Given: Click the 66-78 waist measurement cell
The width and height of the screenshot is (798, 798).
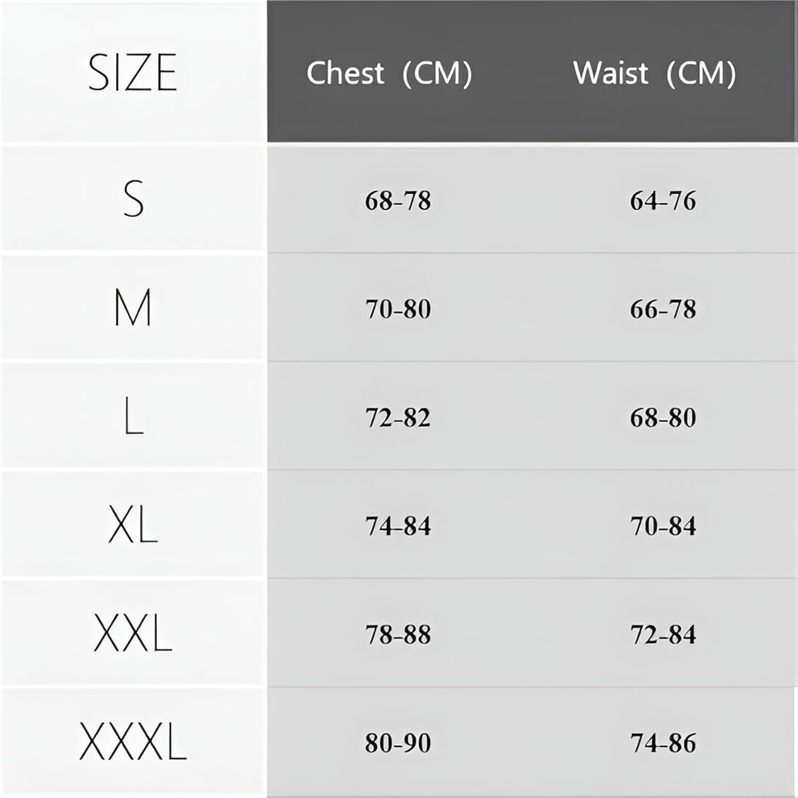Looking at the screenshot, I should 663,309.
